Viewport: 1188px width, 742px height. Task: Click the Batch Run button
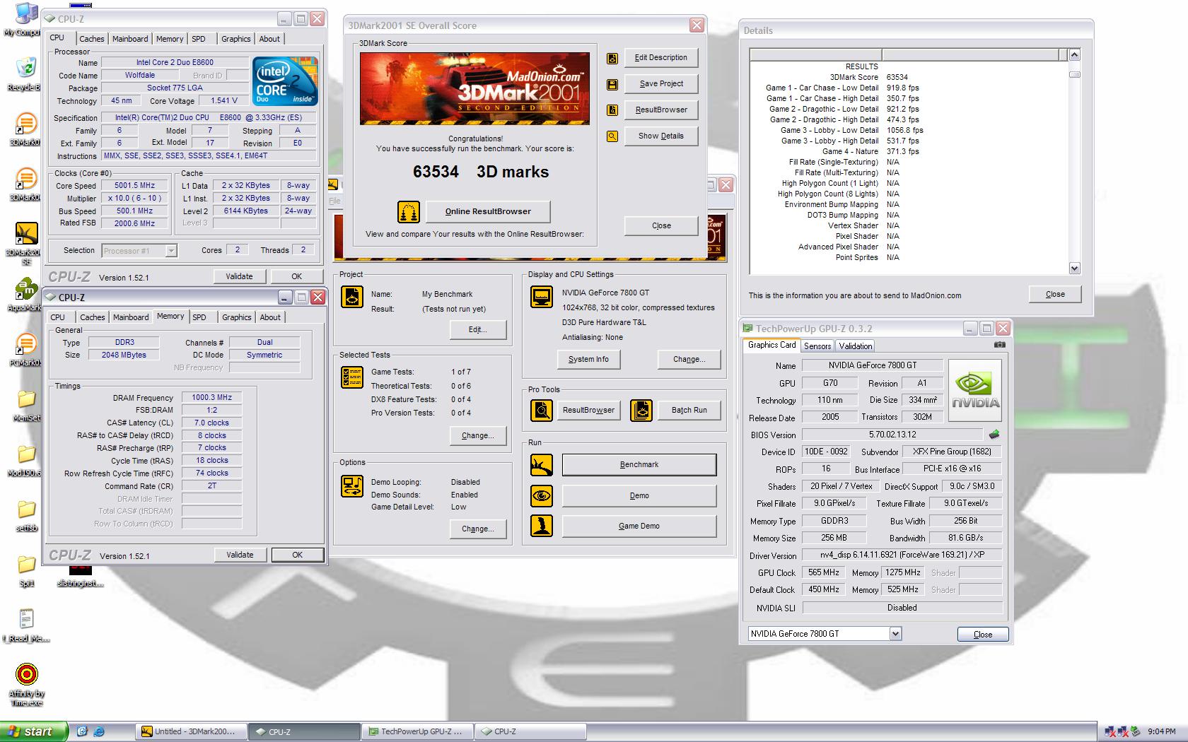(x=689, y=410)
